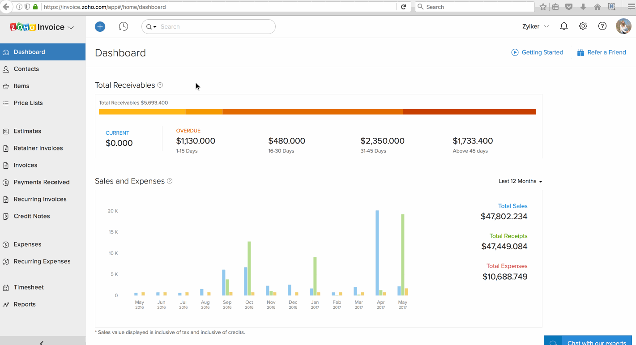
Task: Open the Last 12 Months dropdown
Action: (x=520, y=181)
